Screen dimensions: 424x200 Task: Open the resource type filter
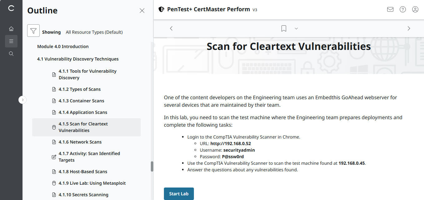[x=33, y=31]
